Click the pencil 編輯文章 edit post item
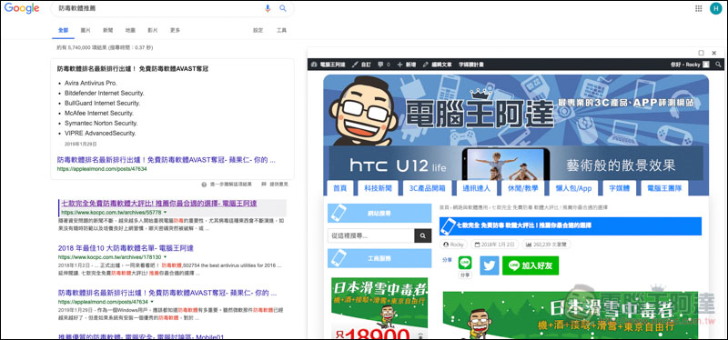Screen dimensions: 728x340 tap(437, 65)
